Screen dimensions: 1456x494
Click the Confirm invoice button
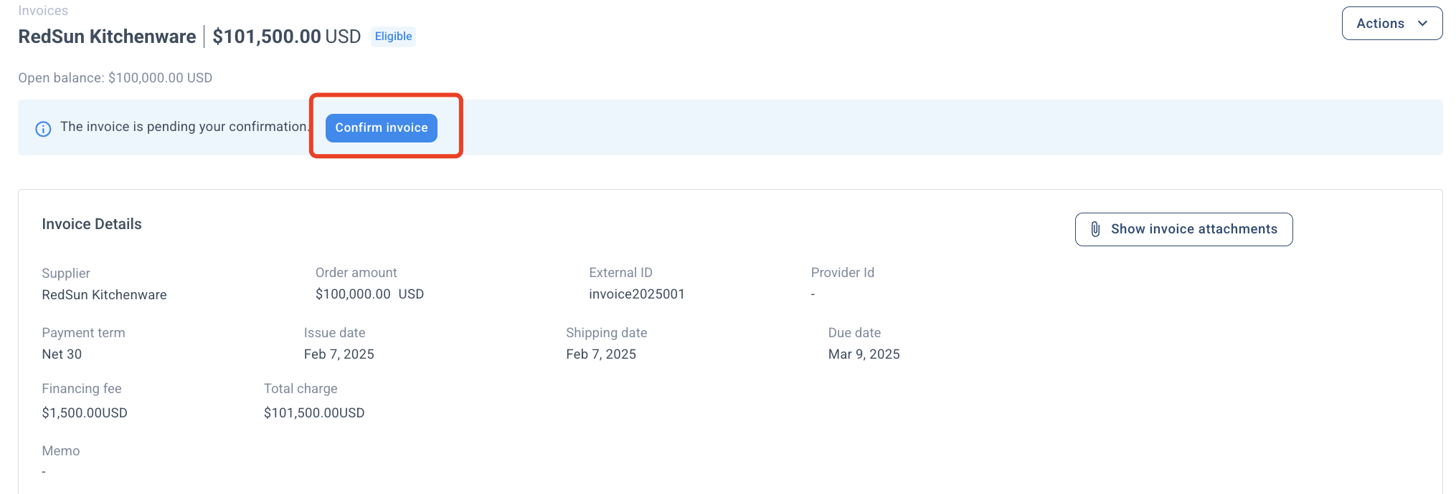tap(381, 127)
